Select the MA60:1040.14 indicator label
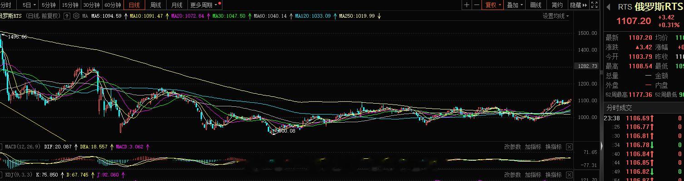This screenshot has width=684, height=181. coord(270,16)
